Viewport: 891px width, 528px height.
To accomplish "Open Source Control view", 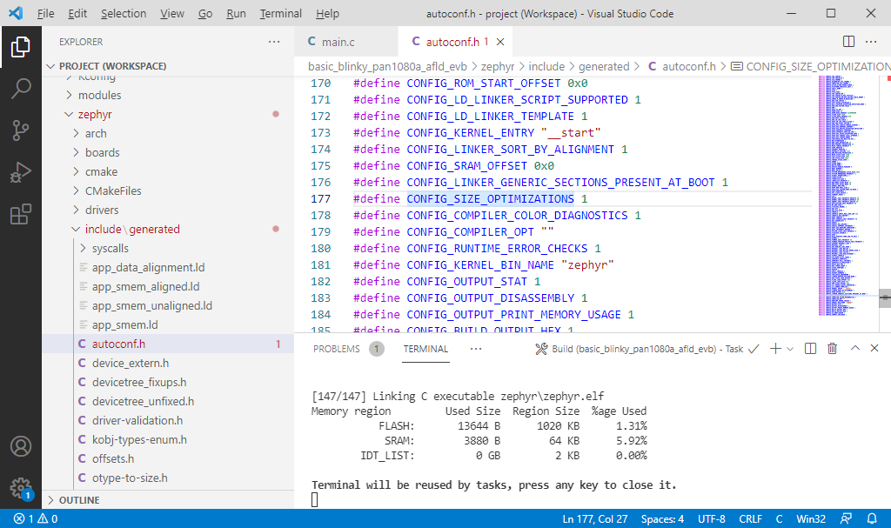I will click(x=21, y=130).
